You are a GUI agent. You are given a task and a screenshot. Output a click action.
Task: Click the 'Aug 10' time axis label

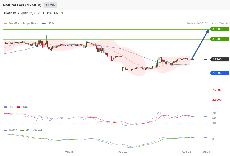pos(123,152)
